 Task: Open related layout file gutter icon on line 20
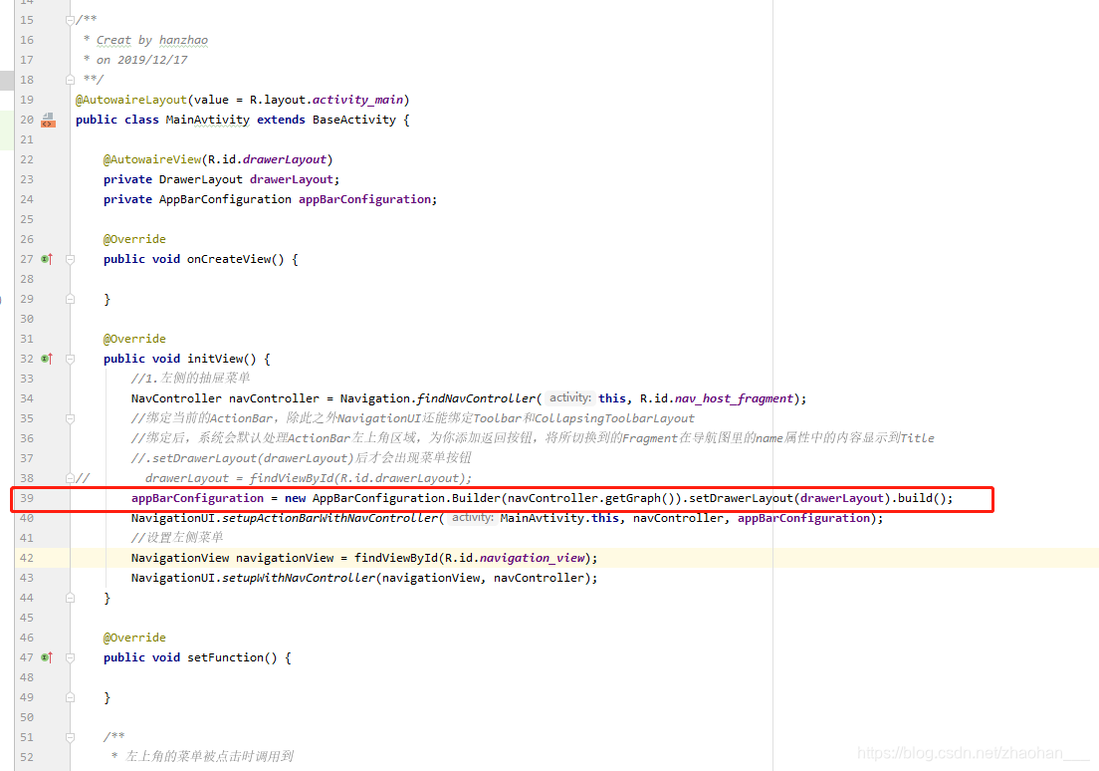[48, 119]
